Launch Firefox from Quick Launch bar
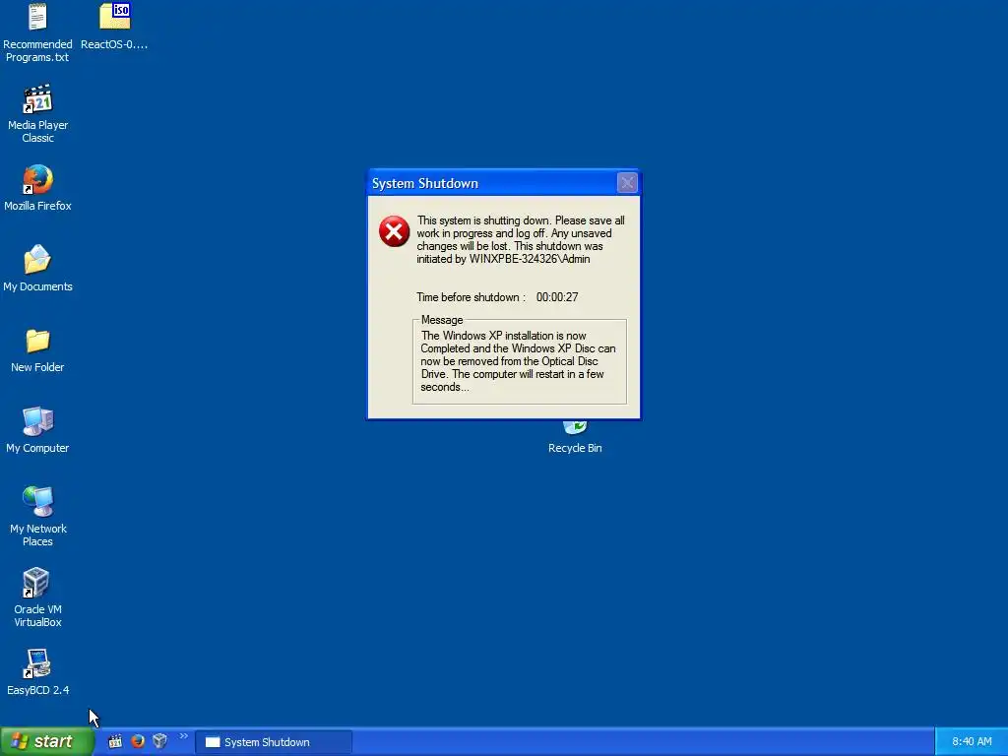This screenshot has width=1008, height=756. click(x=138, y=741)
